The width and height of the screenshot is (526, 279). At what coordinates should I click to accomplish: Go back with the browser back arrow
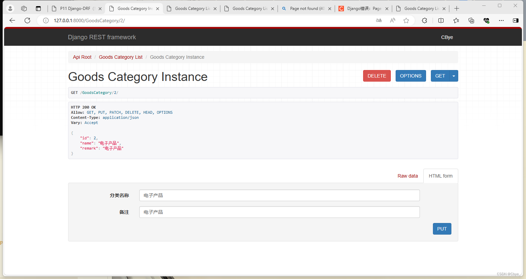[12, 20]
